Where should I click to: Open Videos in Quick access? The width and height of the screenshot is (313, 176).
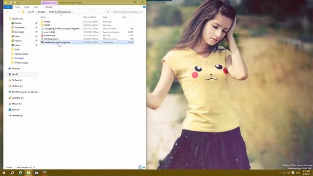tap(17, 45)
